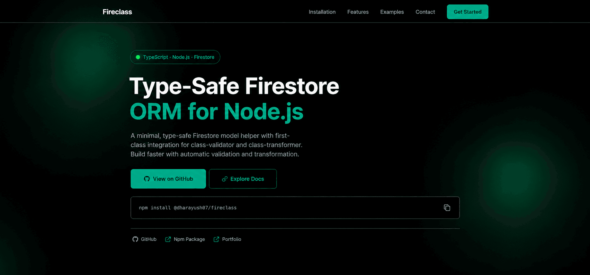The width and height of the screenshot is (590, 275).
Task: Click the Get Started button
Action: pyautogui.click(x=467, y=12)
